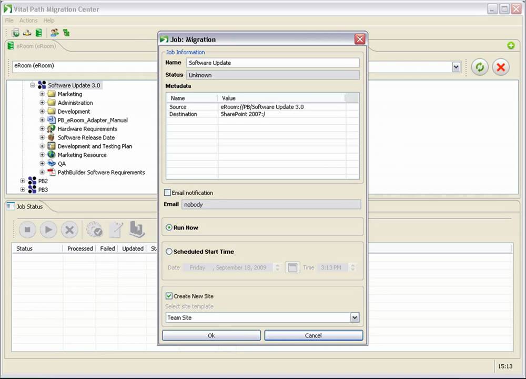Click the Stop job button

27,230
